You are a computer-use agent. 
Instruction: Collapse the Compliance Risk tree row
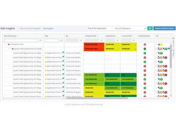pos(5,44)
